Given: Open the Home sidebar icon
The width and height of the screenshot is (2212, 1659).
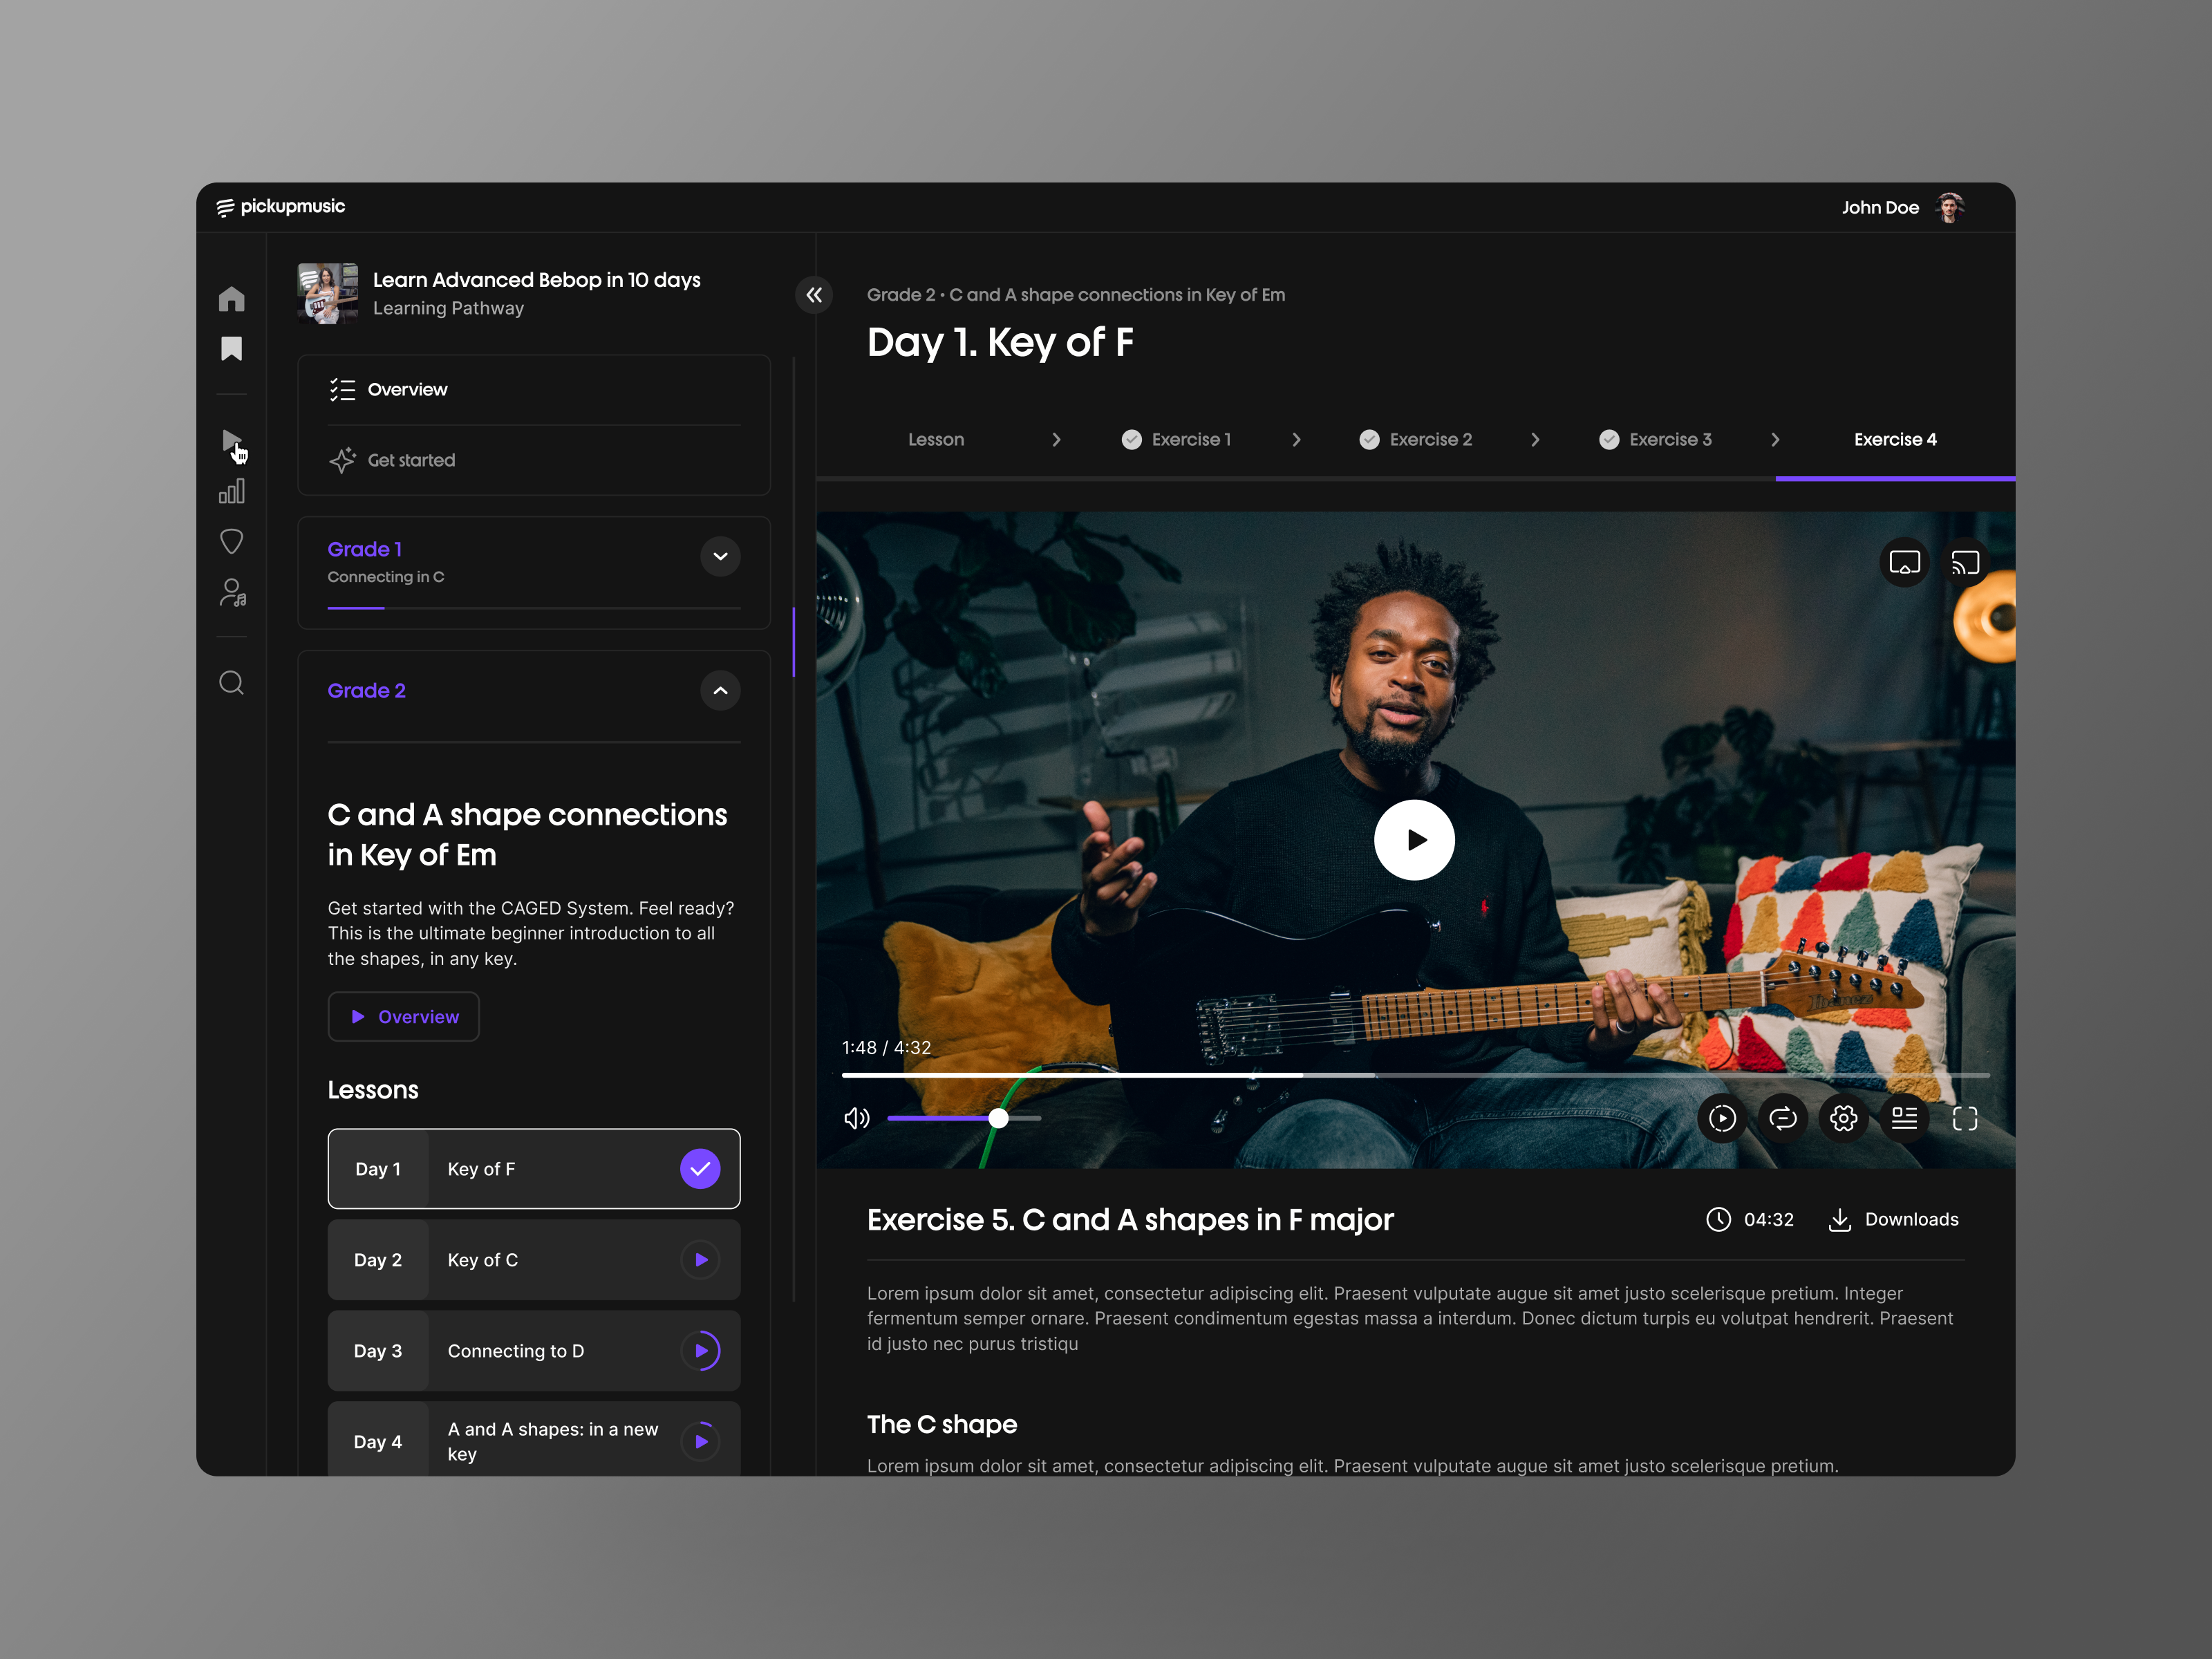Looking at the screenshot, I should (232, 298).
